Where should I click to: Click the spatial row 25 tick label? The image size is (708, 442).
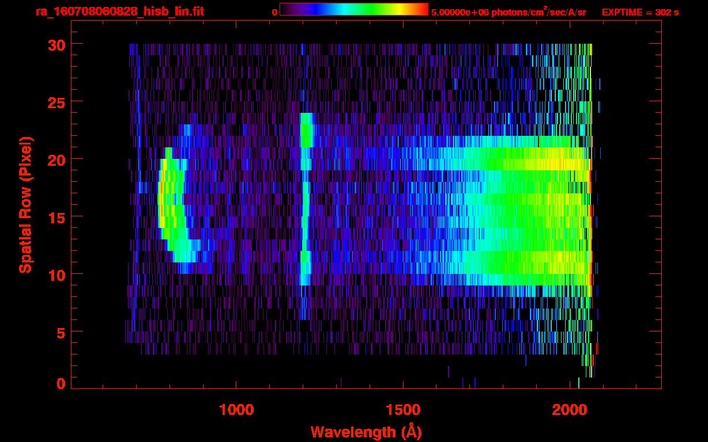click(x=55, y=101)
